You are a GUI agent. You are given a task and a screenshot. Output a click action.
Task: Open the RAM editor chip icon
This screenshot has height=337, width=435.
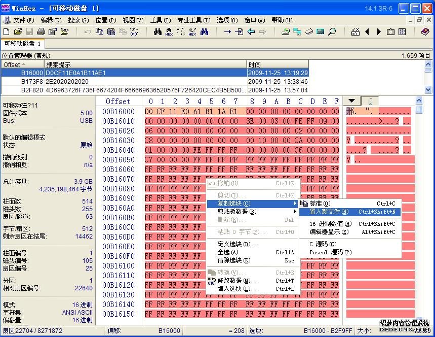(x=309, y=31)
